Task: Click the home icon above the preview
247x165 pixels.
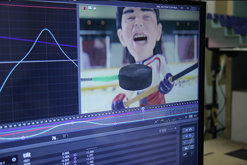Action: (x=94, y=8)
